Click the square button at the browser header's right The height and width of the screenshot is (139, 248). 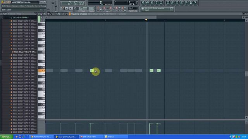(35, 14)
